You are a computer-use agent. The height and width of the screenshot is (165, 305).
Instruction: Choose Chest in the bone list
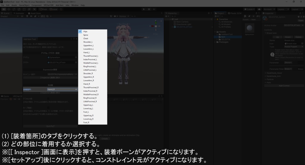click(x=93, y=38)
